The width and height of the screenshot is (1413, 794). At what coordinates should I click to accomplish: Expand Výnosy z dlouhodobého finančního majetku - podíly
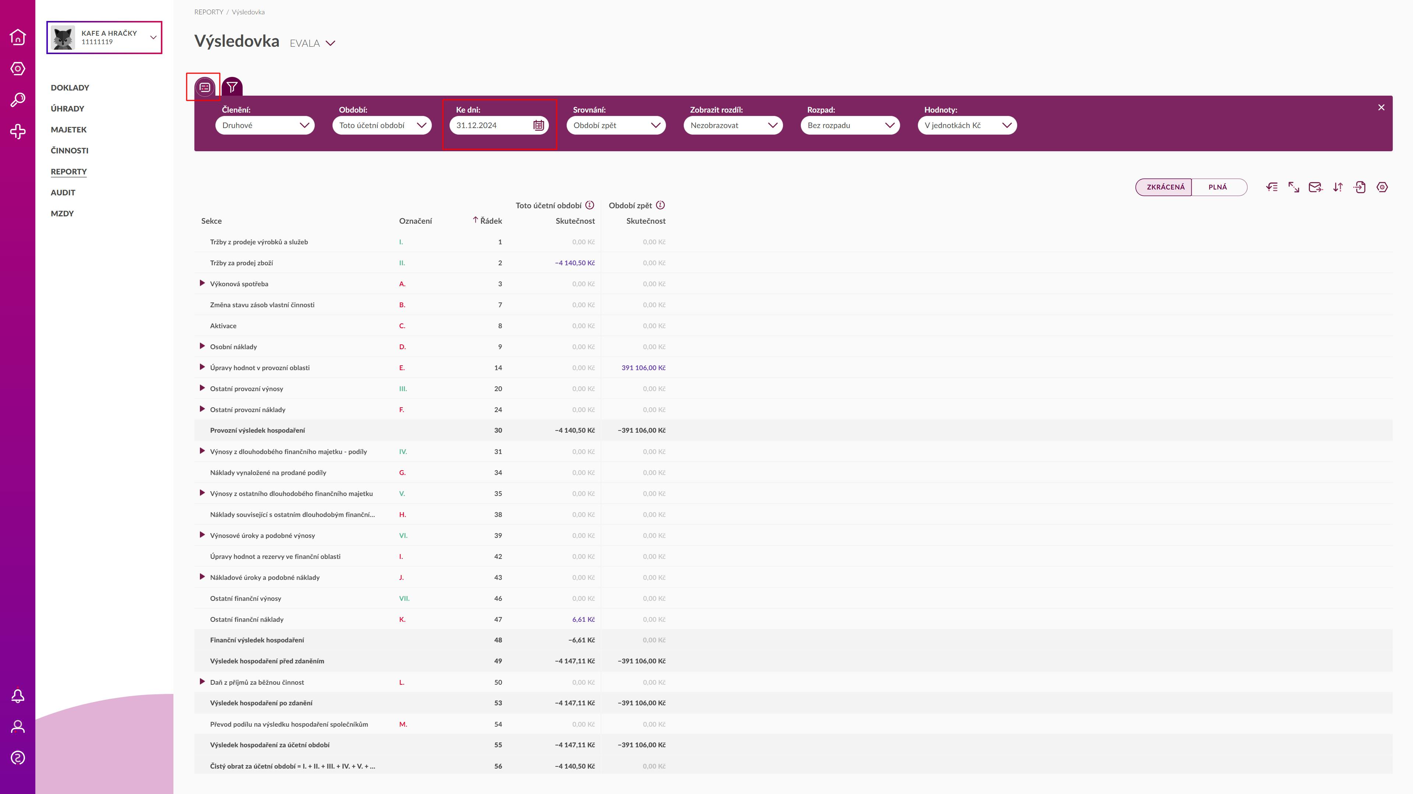coord(202,451)
